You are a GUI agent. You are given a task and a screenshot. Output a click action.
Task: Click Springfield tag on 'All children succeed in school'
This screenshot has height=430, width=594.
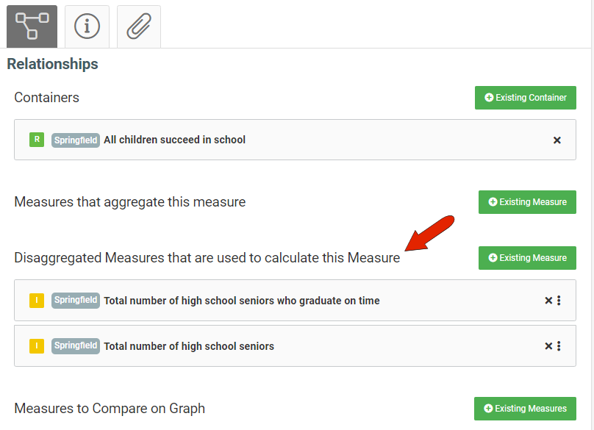point(76,140)
